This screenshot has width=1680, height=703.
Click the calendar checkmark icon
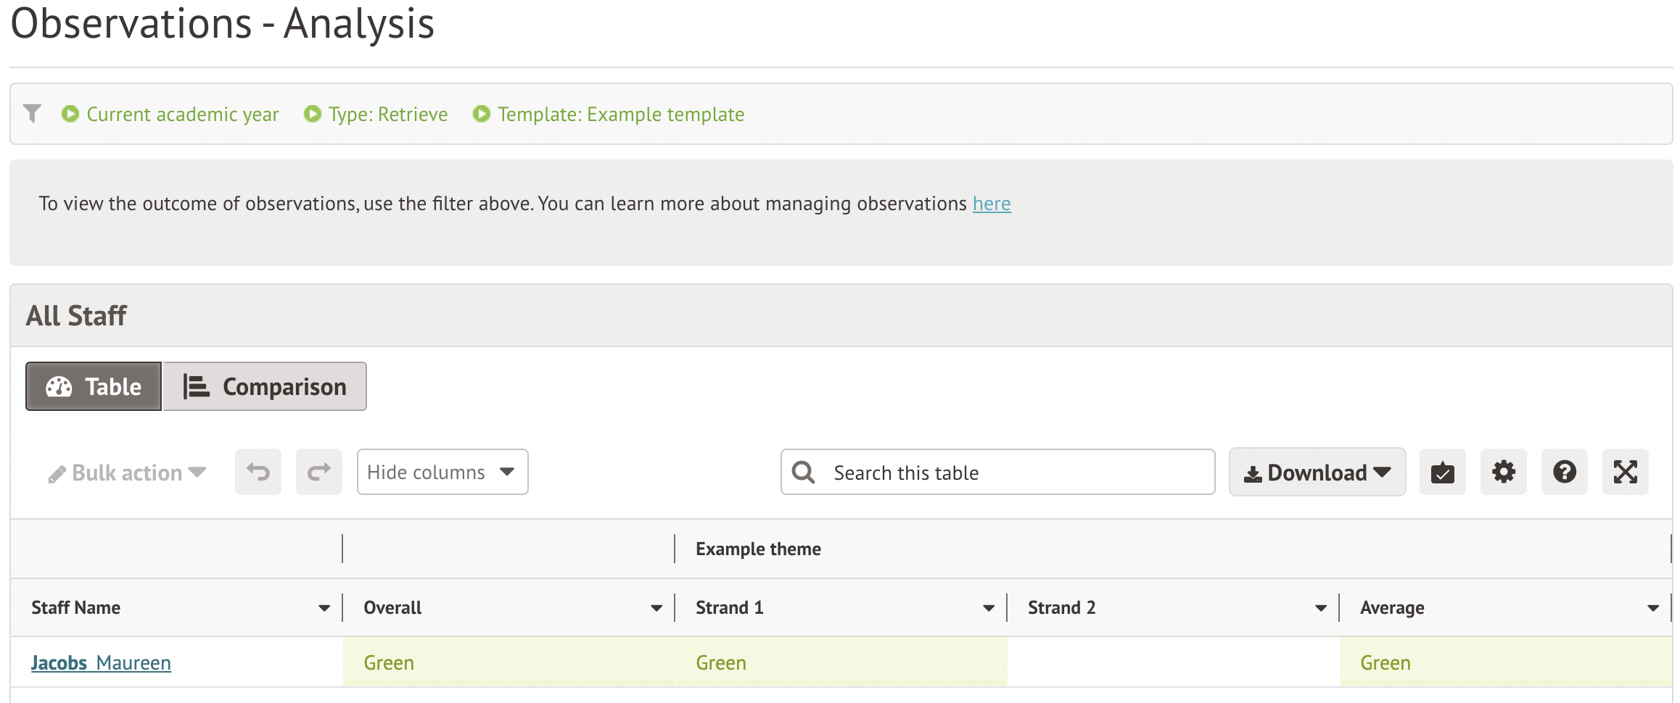tap(1442, 473)
